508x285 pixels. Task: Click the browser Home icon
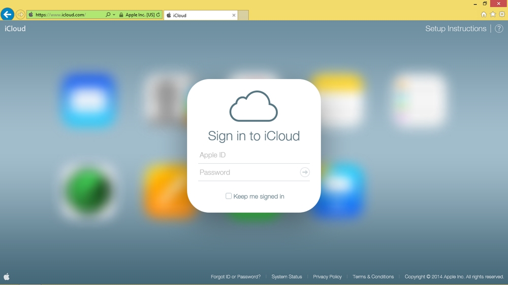coord(484,14)
